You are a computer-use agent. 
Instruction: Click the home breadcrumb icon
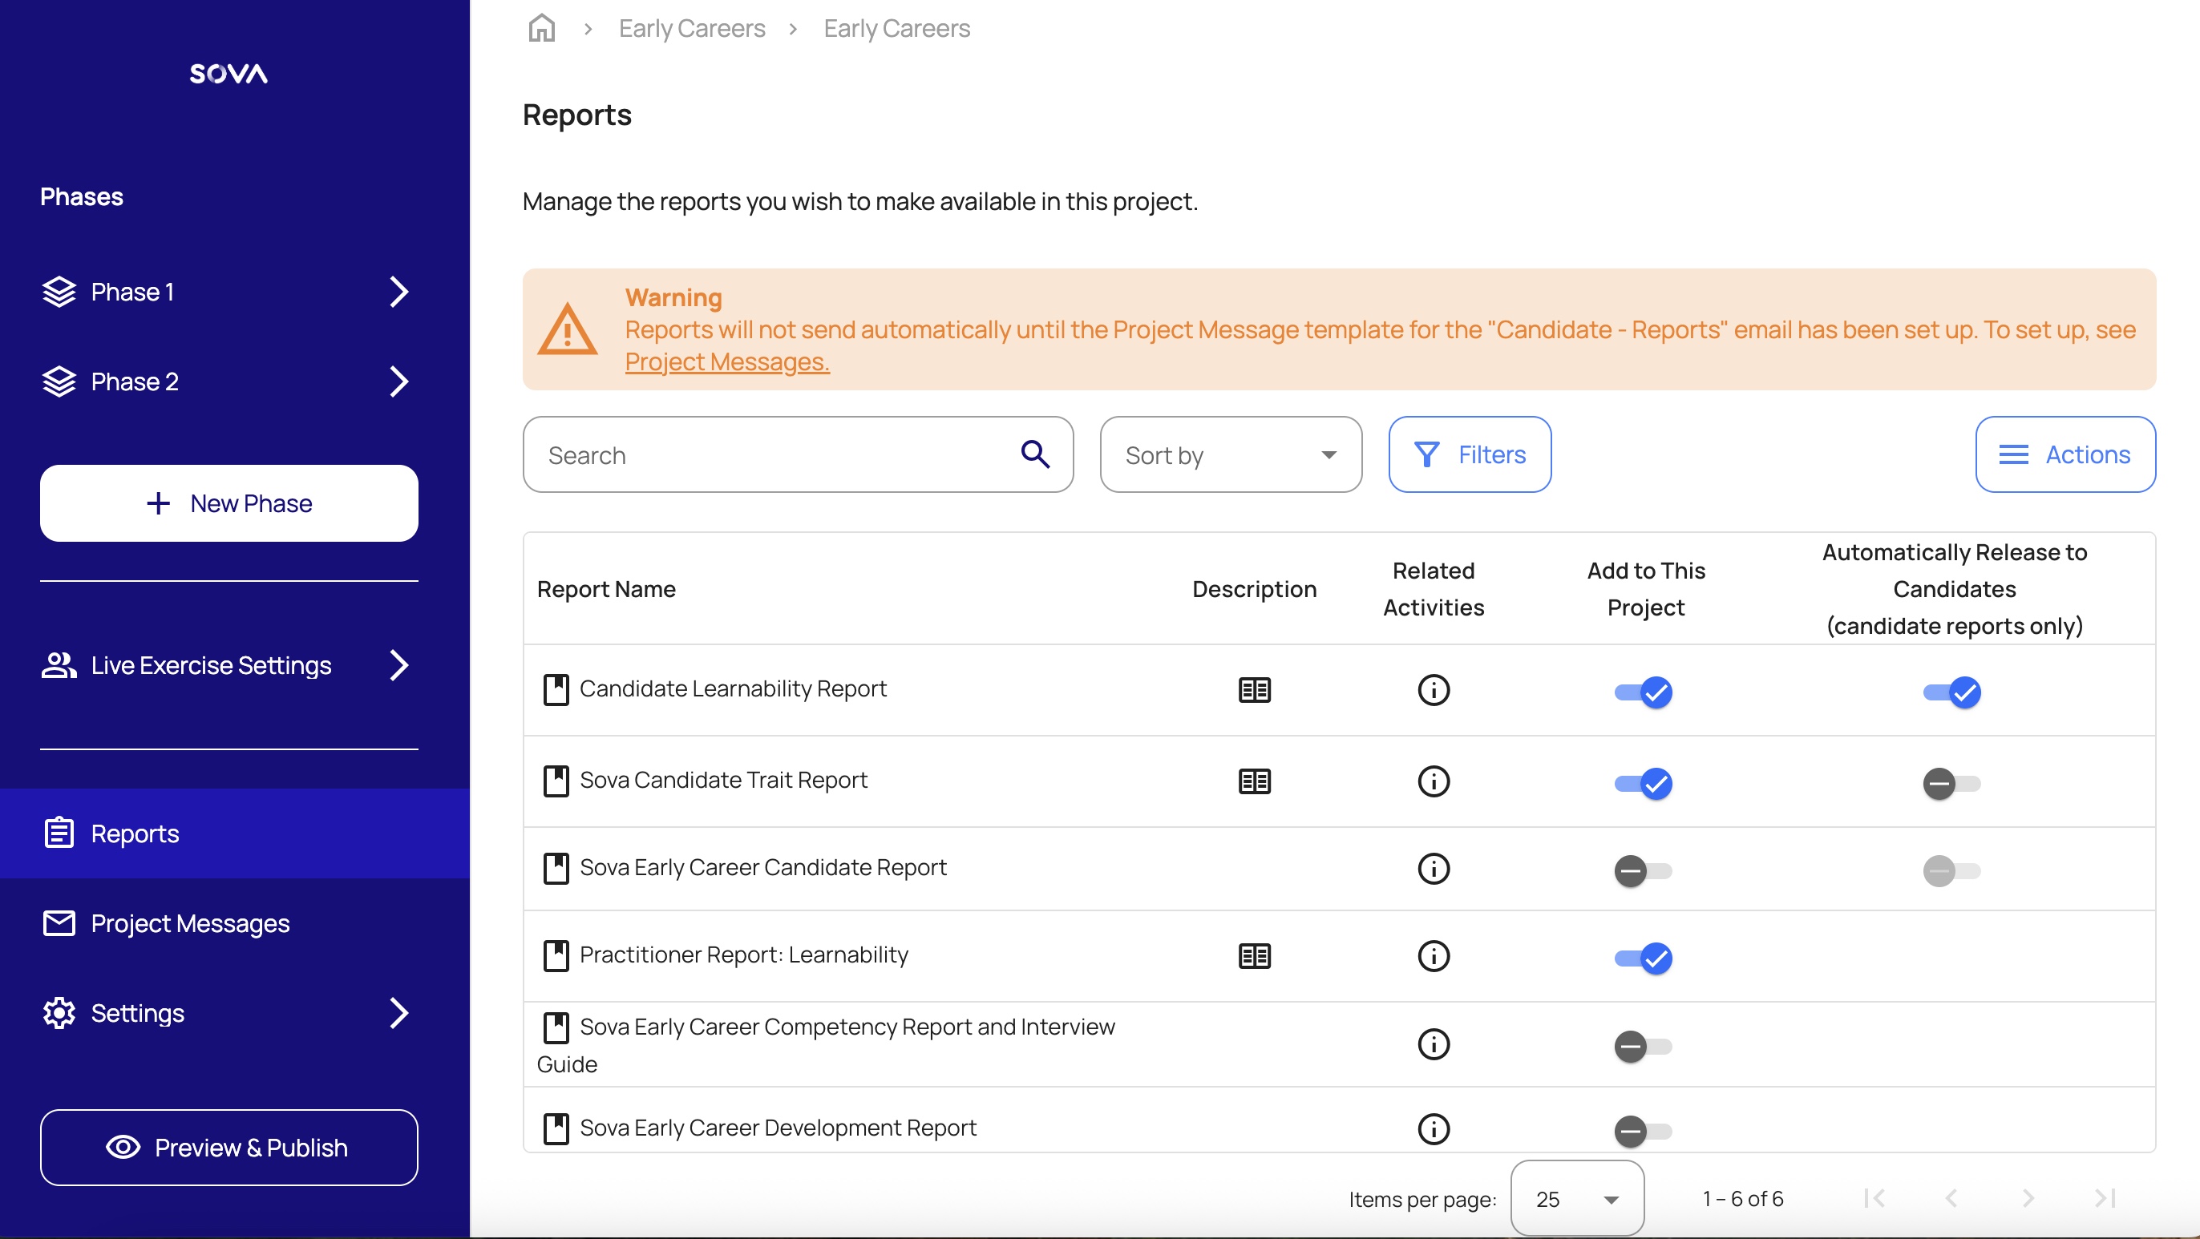pyautogui.click(x=541, y=28)
